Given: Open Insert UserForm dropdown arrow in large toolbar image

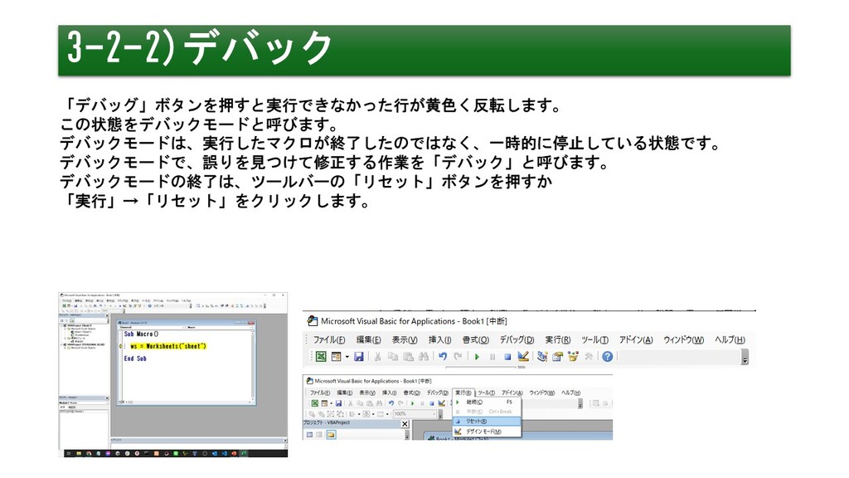Looking at the screenshot, I should [347, 356].
